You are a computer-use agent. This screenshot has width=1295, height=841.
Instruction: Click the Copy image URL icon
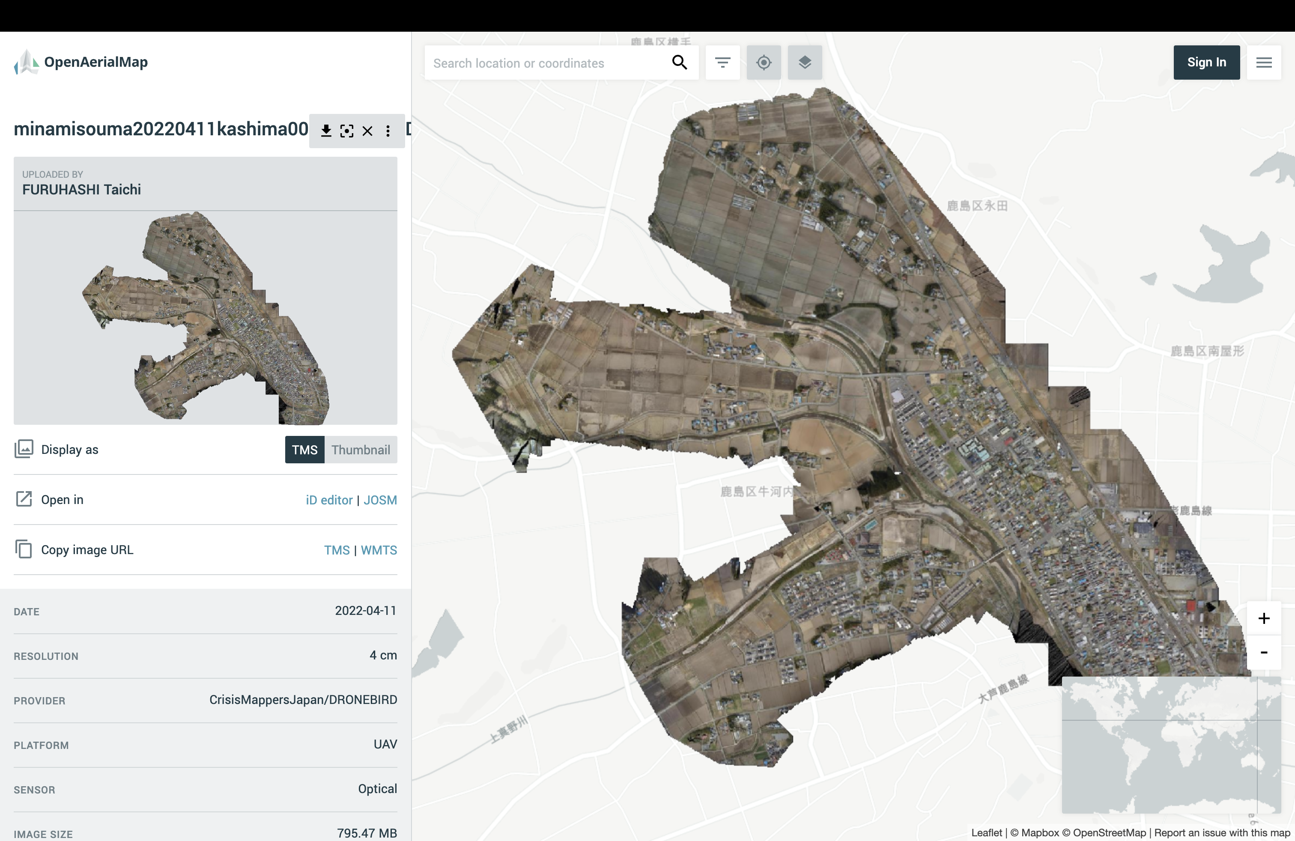(x=24, y=549)
